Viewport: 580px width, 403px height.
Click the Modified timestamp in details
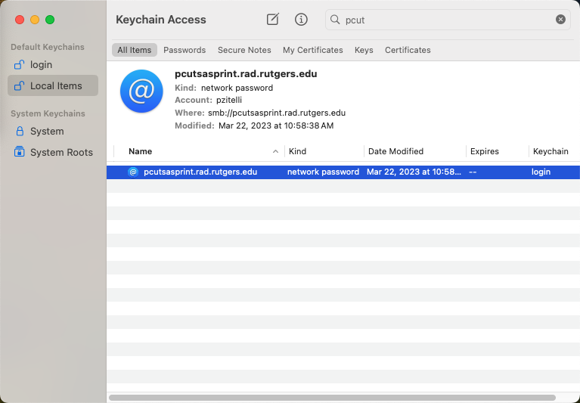[x=276, y=126]
